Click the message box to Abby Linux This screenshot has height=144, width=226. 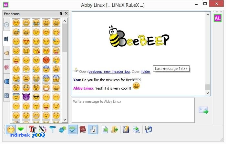133,110
